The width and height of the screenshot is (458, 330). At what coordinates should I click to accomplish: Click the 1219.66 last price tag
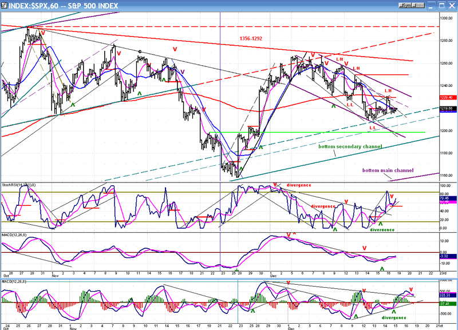coord(448,109)
